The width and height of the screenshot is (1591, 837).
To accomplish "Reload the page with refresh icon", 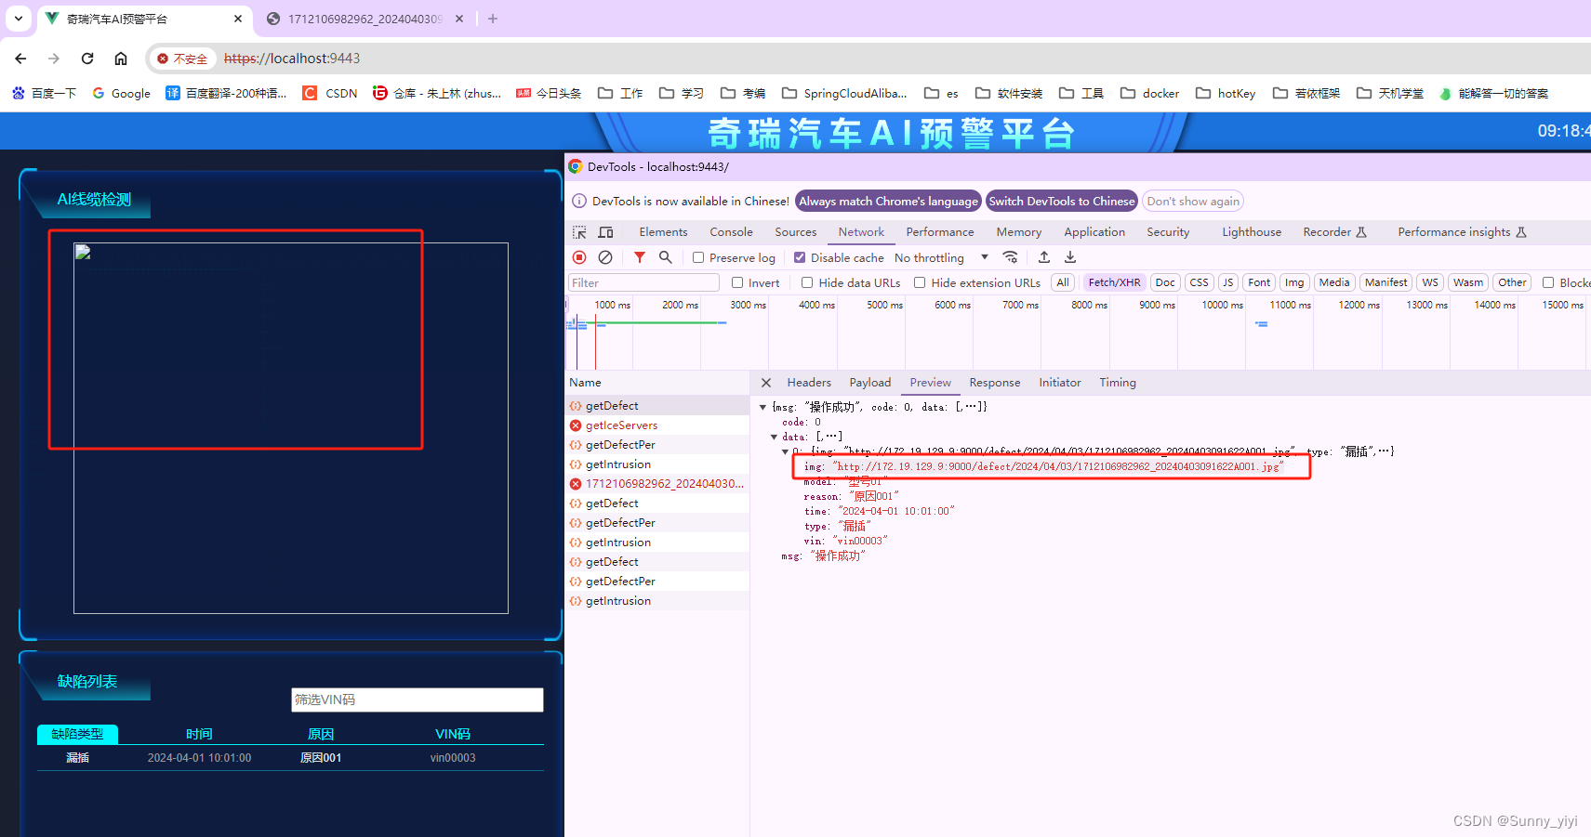I will pos(87,59).
